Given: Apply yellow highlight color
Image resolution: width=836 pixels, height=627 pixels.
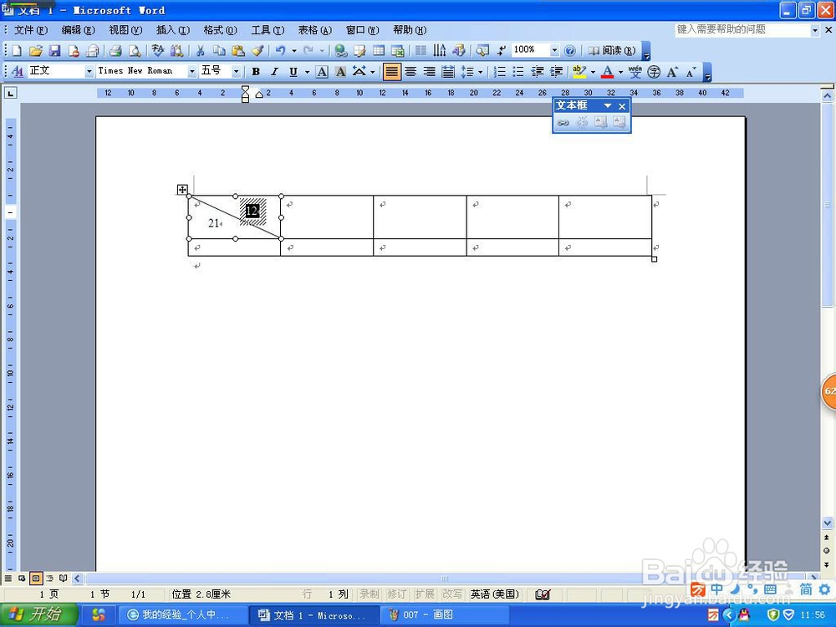Looking at the screenshot, I should point(579,71).
